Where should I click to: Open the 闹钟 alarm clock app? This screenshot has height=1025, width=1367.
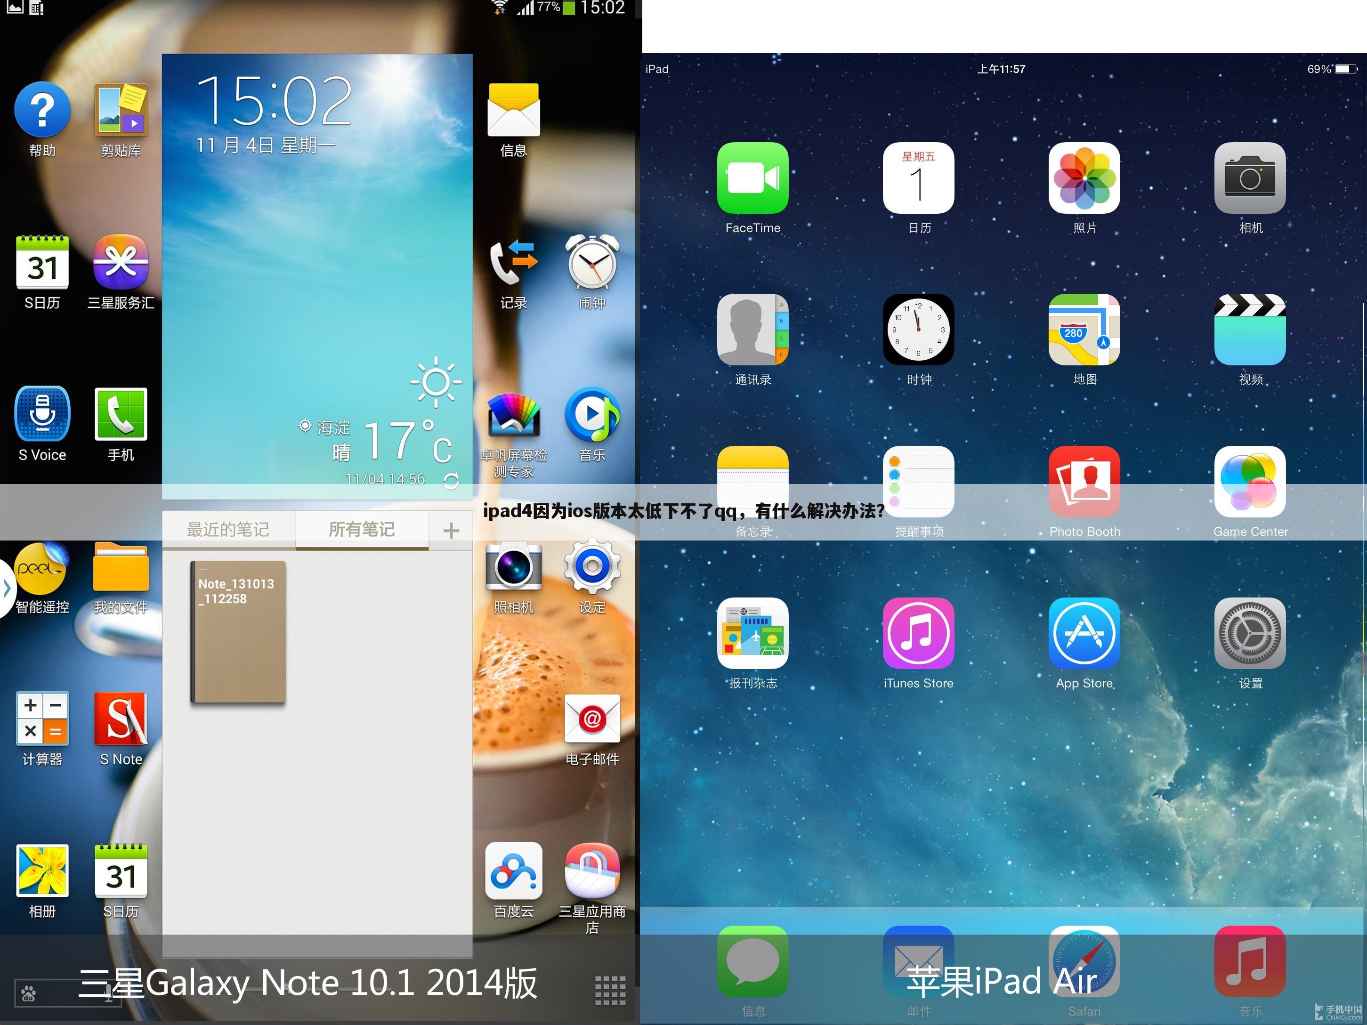point(592,262)
